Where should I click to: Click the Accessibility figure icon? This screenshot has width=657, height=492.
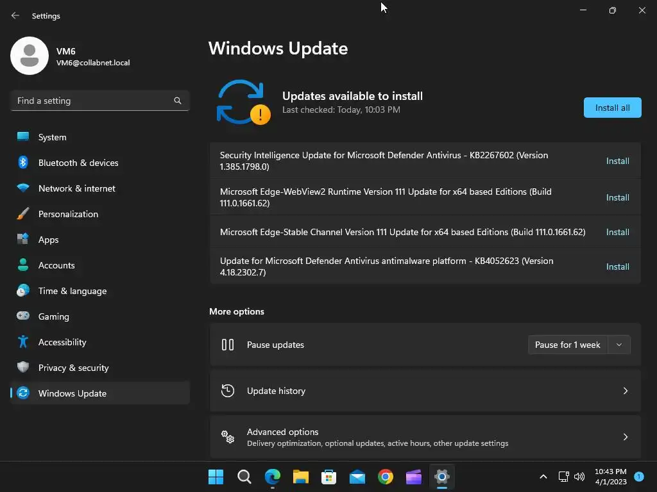23,342
